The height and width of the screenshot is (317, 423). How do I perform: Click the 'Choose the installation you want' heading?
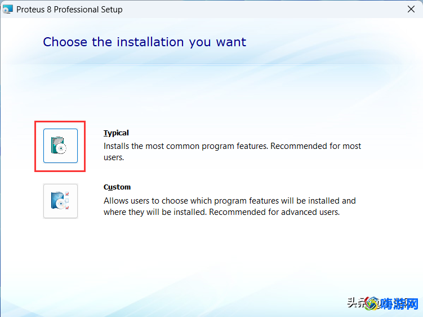144,42
